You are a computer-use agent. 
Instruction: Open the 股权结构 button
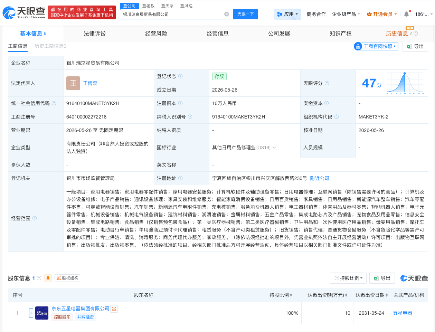[67, 278]
